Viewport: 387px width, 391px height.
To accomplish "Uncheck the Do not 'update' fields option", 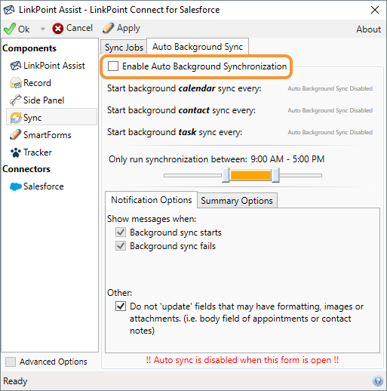I will 121,306.
